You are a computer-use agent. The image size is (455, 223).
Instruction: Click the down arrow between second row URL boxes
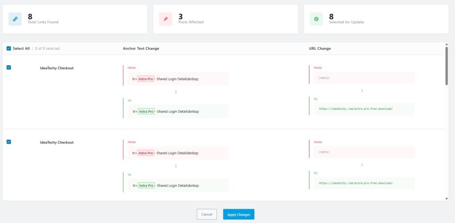click(362, 164)
